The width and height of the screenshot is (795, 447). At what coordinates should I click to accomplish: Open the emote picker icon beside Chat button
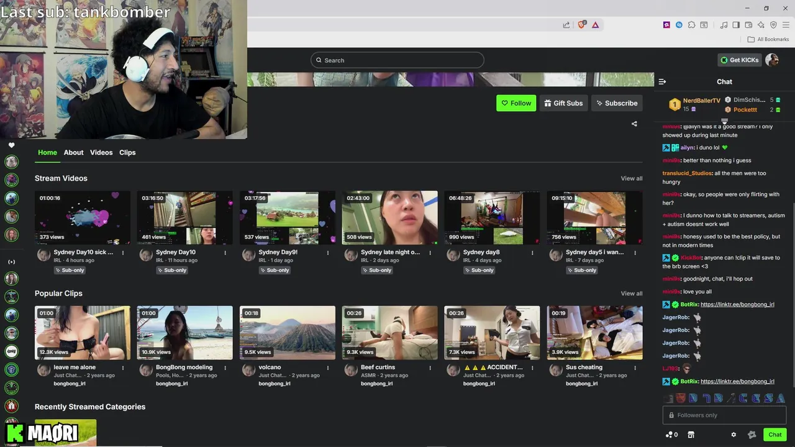tap(752, 435)
